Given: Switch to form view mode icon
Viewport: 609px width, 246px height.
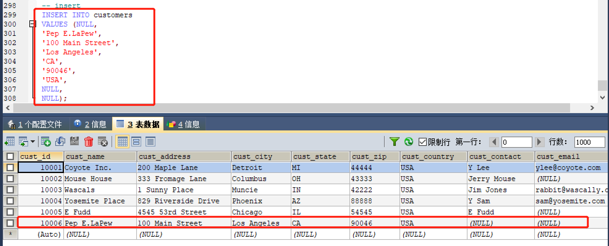Looking at the screenshot, I should [x=136, y=142].
